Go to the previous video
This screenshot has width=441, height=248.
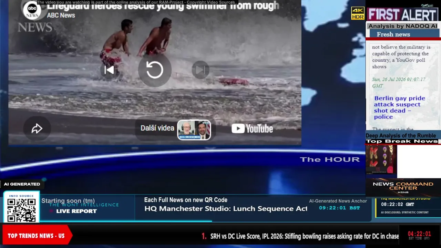tap(109, 70)
